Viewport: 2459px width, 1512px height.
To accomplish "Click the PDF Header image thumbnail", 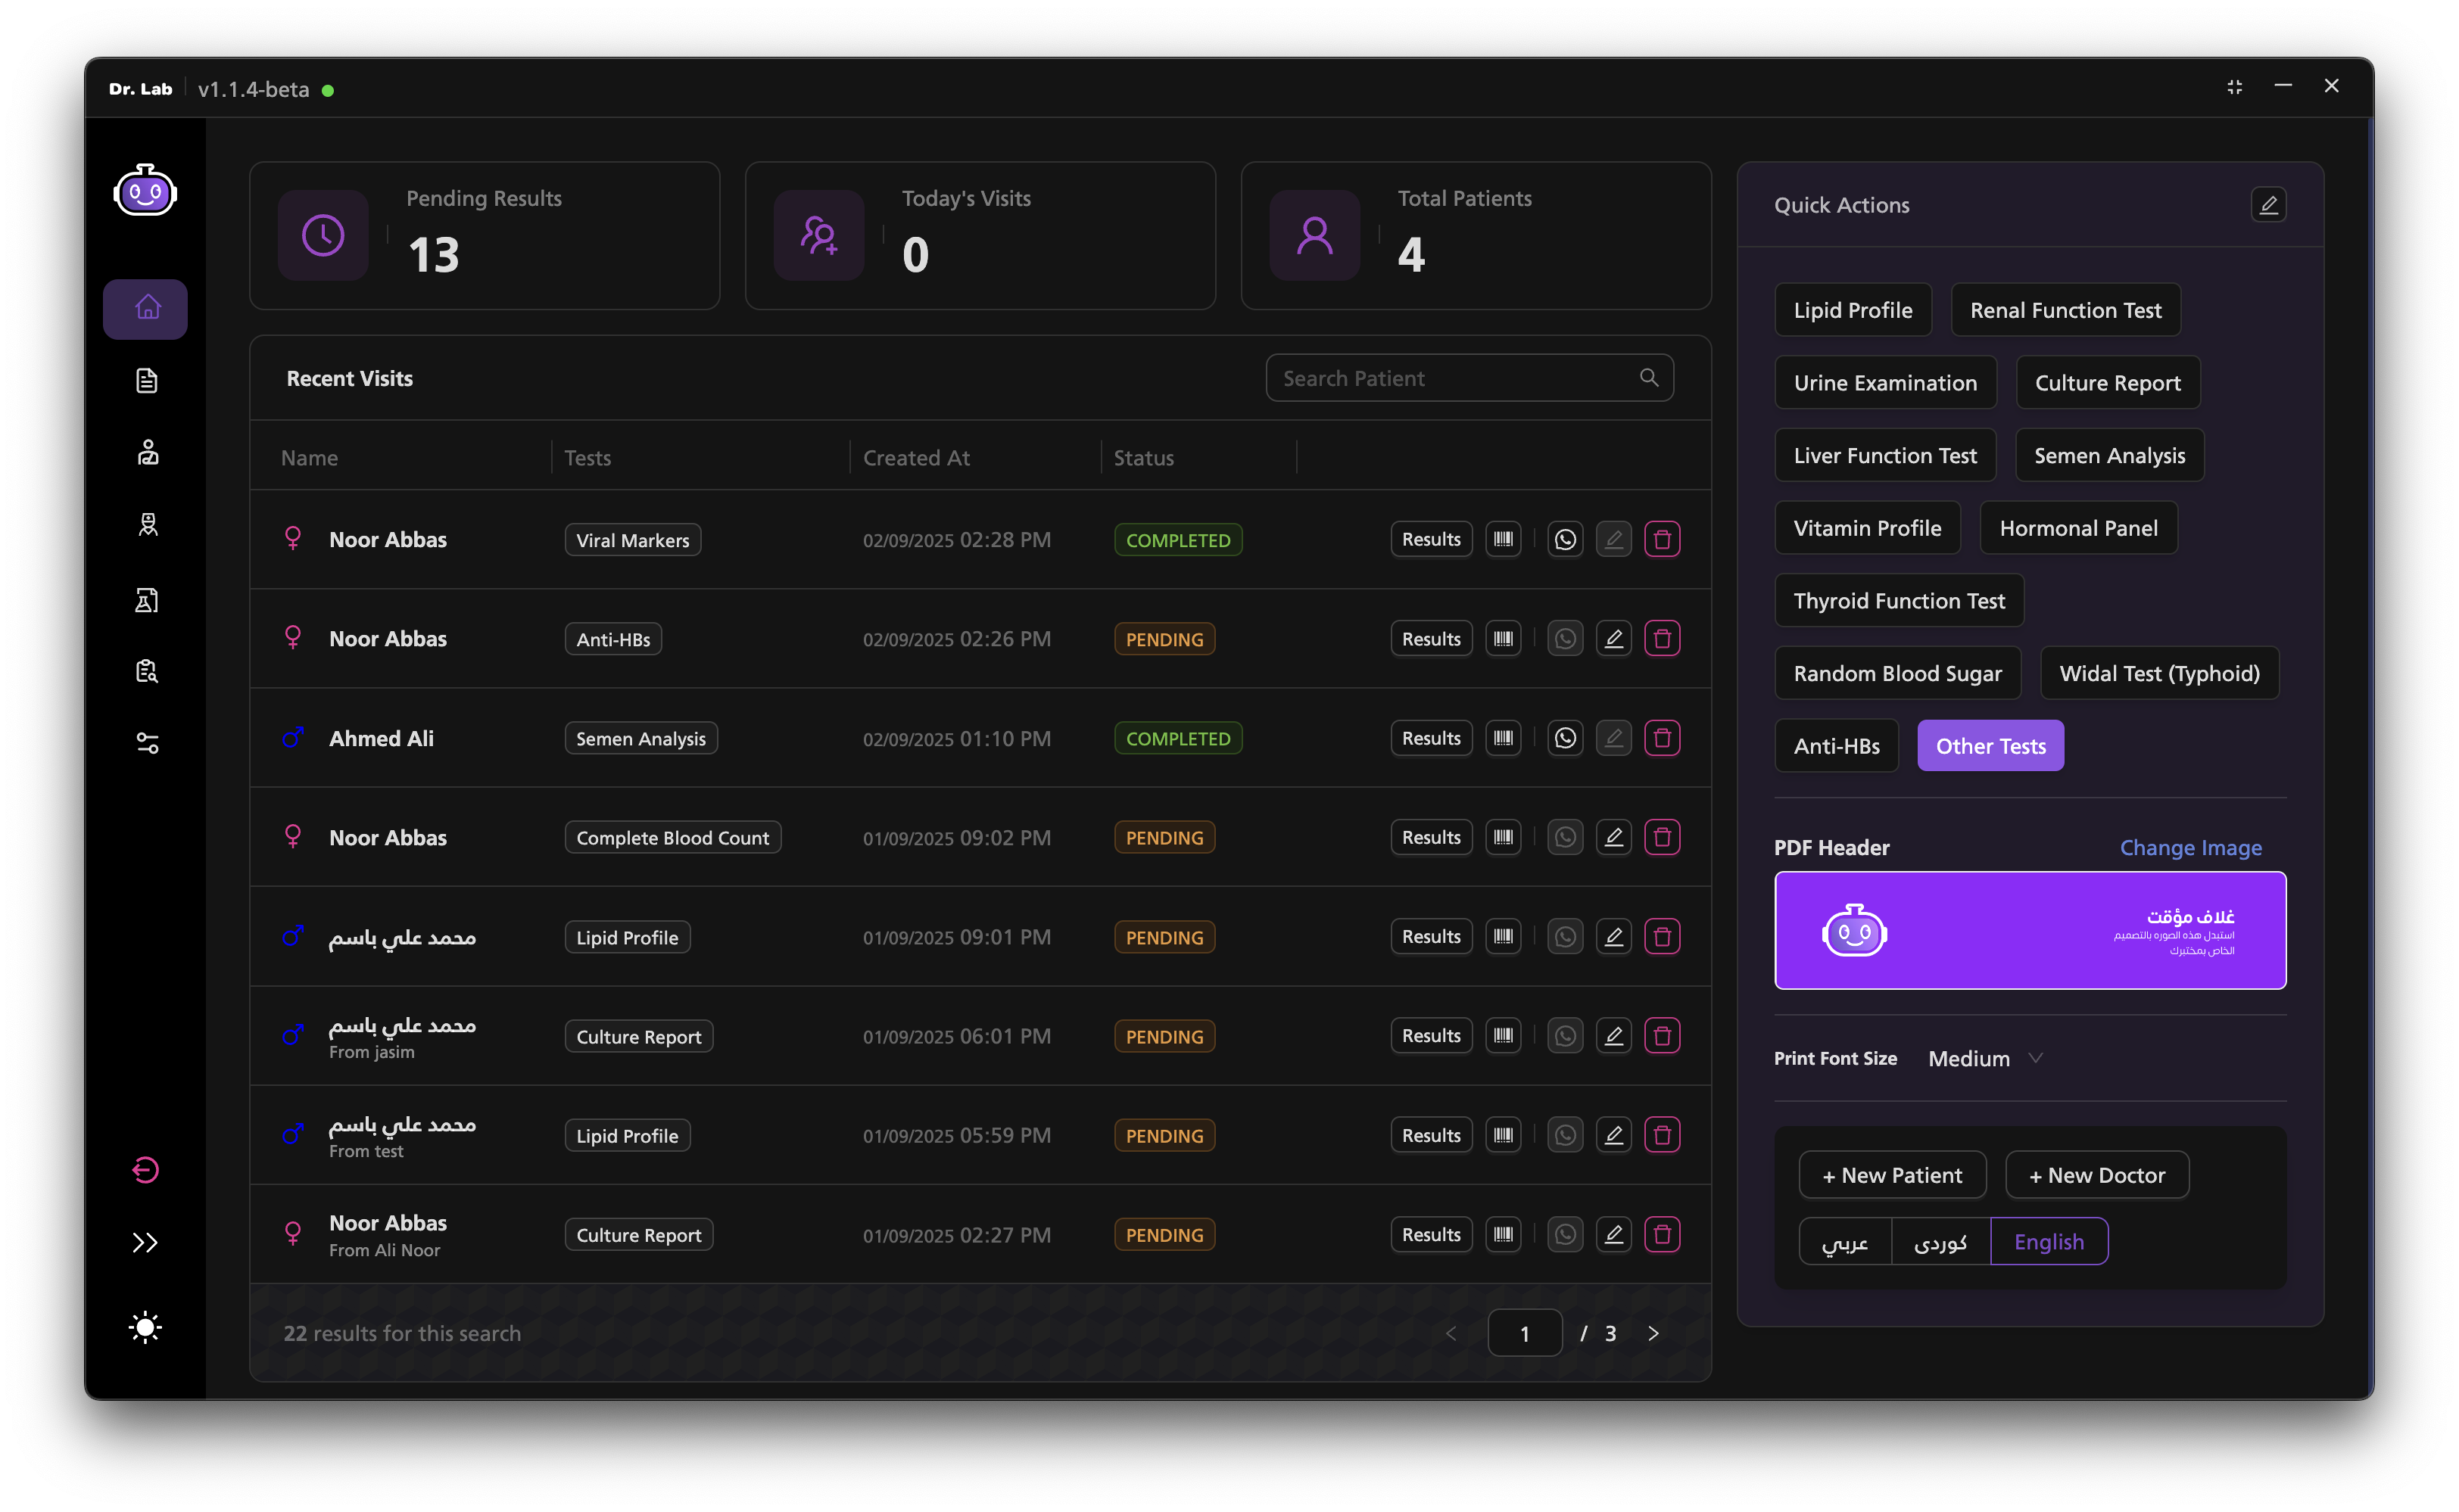I will tap(2029, 930).
